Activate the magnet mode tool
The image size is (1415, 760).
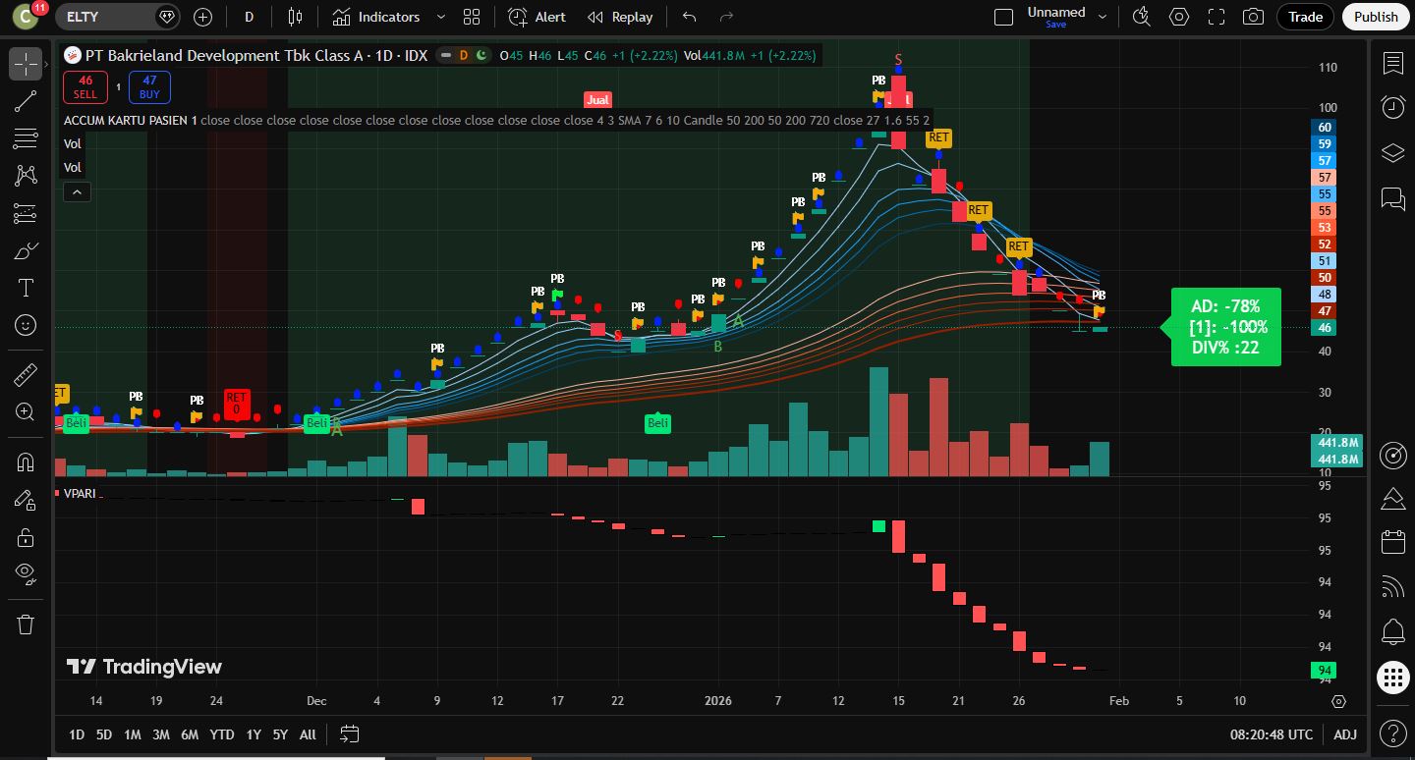[x=26, y=462]
